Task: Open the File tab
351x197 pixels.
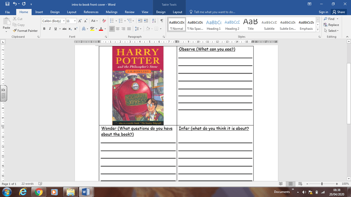Action: click(x=8, y=12)
